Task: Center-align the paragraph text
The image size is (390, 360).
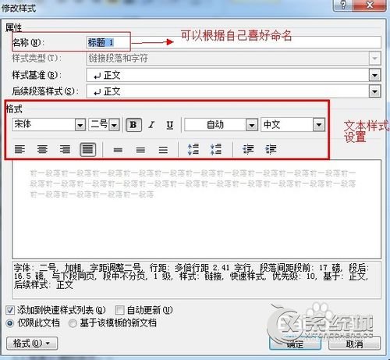Action: pos(42,149)
